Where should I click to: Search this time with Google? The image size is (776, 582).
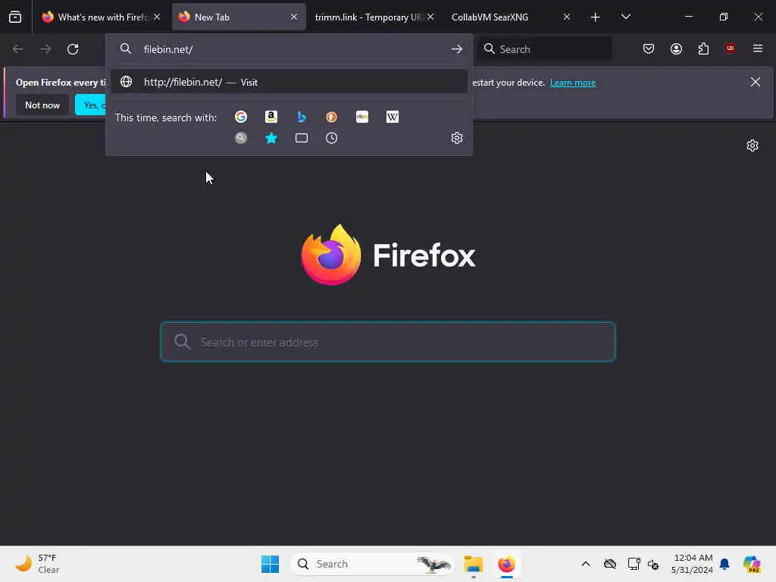pyautogui.click(x=241, y=117)
